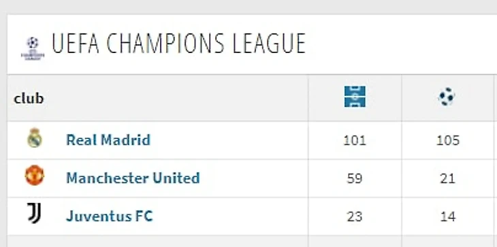Click the Real Madrid table row
This screenshot has height=247, width=497.
(252, 140)
